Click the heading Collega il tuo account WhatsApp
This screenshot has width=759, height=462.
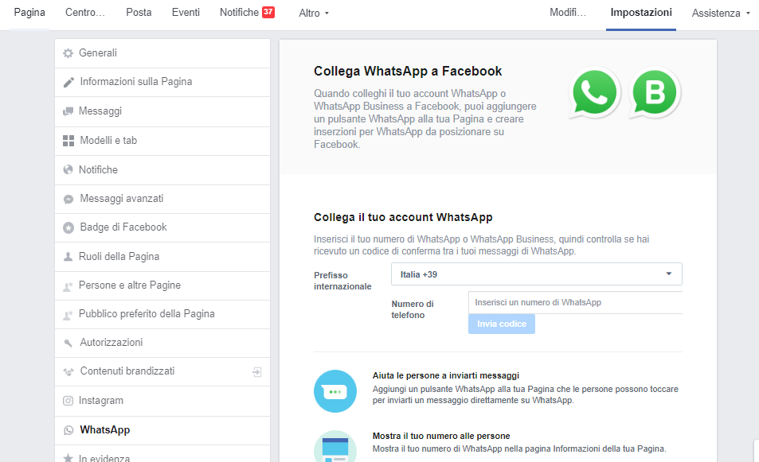coord(403,217)
